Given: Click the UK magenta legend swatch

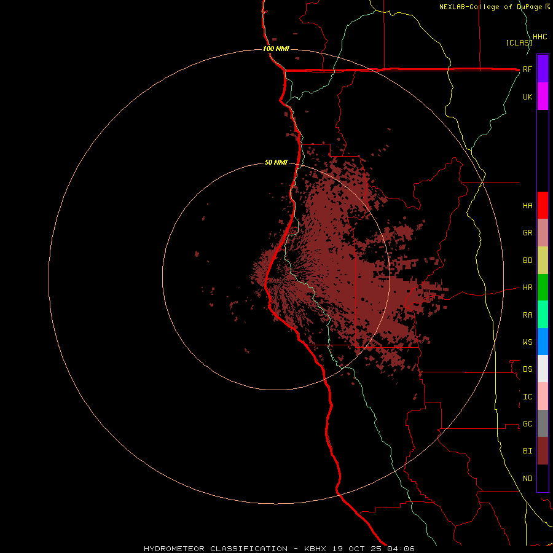Looking at the screenshot, I should pyautogui.click(x=543, y=96).
